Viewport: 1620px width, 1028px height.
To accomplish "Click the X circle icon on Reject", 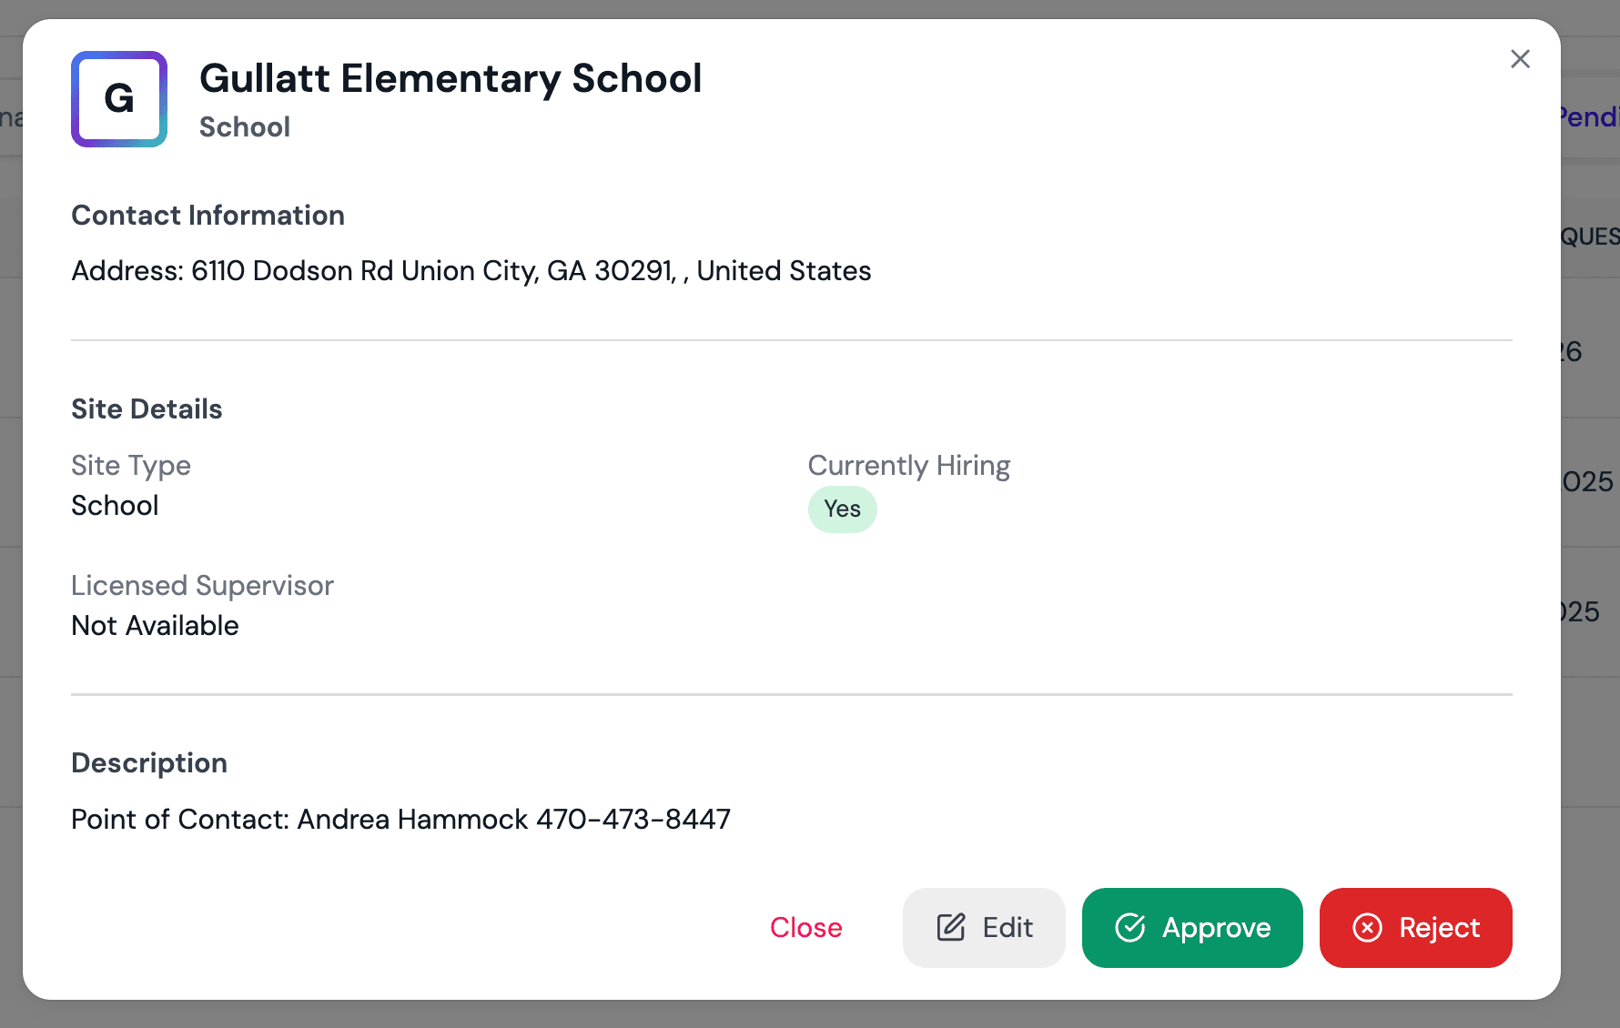I will (x=1367, y=928).
